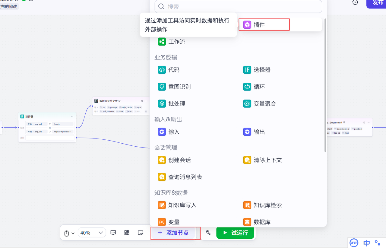Add the 清除上下文 clear context node

click(262, 160)
